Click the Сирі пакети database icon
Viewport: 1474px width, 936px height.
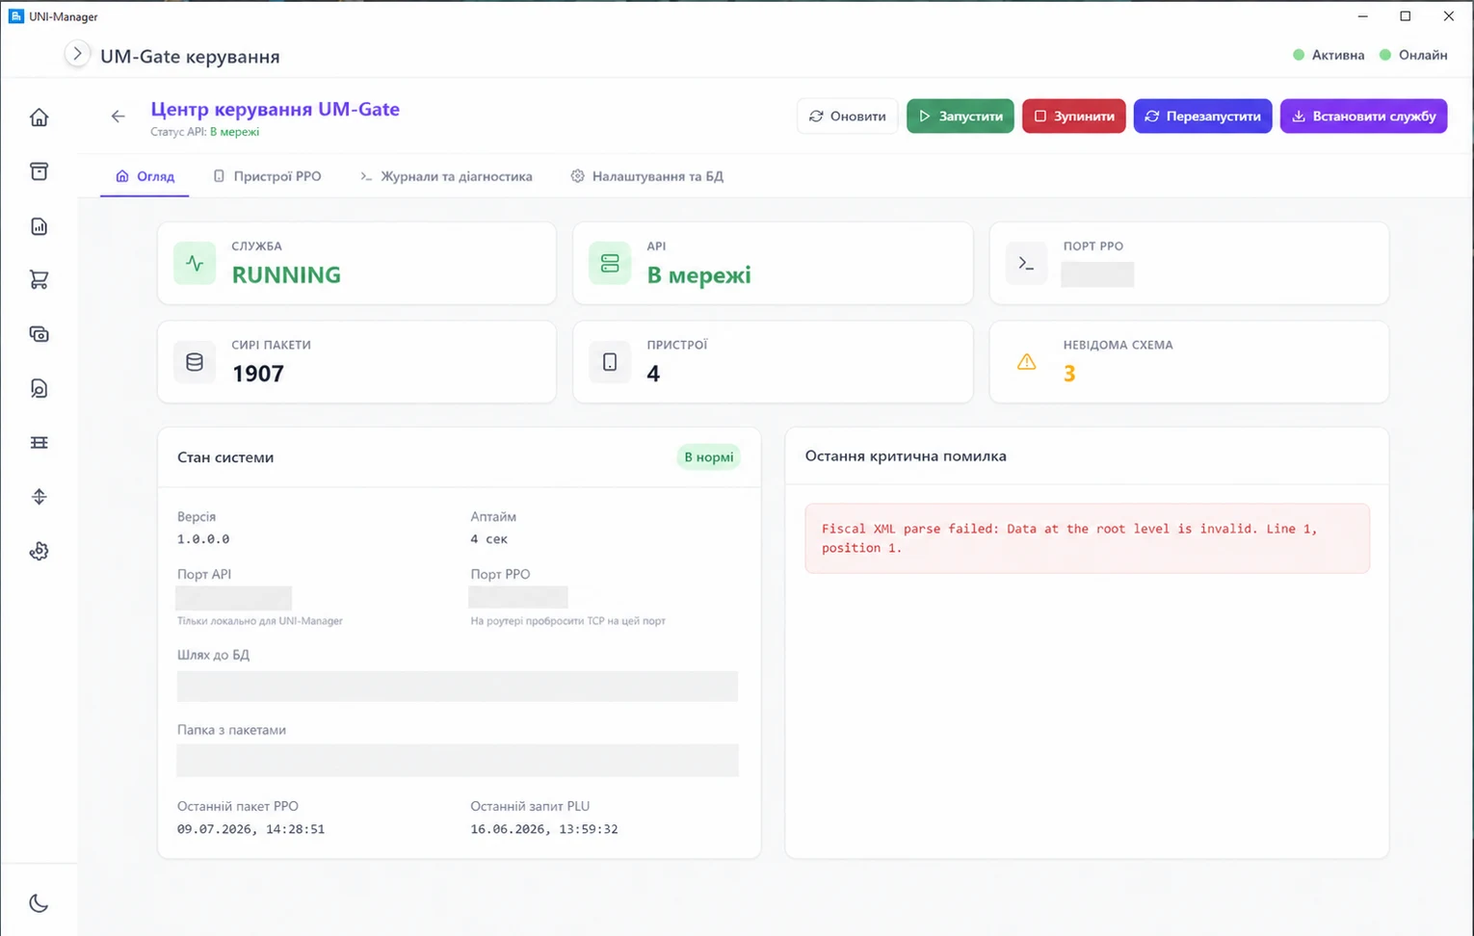(x=195, y=362)
